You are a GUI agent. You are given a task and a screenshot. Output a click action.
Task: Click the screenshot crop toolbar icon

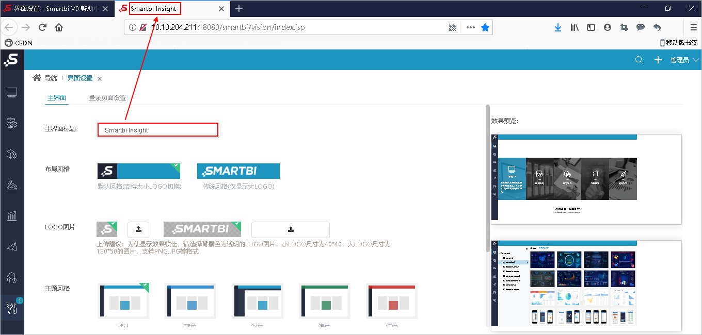click(x=624, y=27)
